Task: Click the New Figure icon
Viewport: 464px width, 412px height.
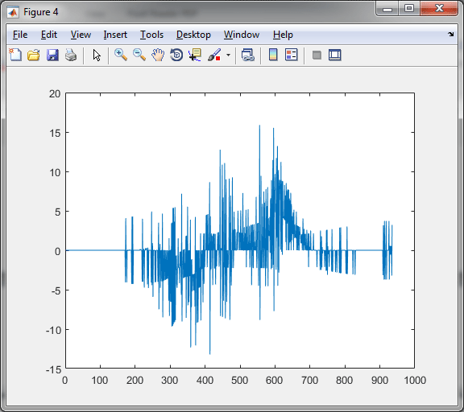Action: tap(15, 55)
